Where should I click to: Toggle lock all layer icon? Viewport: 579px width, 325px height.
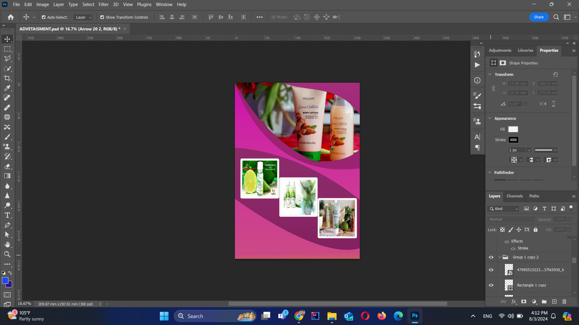point(536,230)
